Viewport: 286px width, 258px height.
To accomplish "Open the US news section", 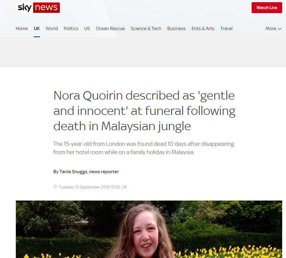I will (87, 28).
